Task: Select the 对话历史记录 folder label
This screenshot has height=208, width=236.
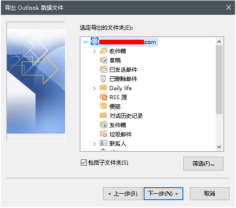Action: click(126, 116)
